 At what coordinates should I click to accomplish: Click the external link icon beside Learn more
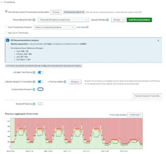point(87,27)
